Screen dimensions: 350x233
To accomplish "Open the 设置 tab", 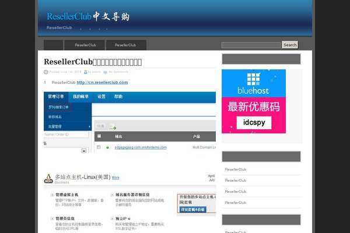I will coord(101,97).
